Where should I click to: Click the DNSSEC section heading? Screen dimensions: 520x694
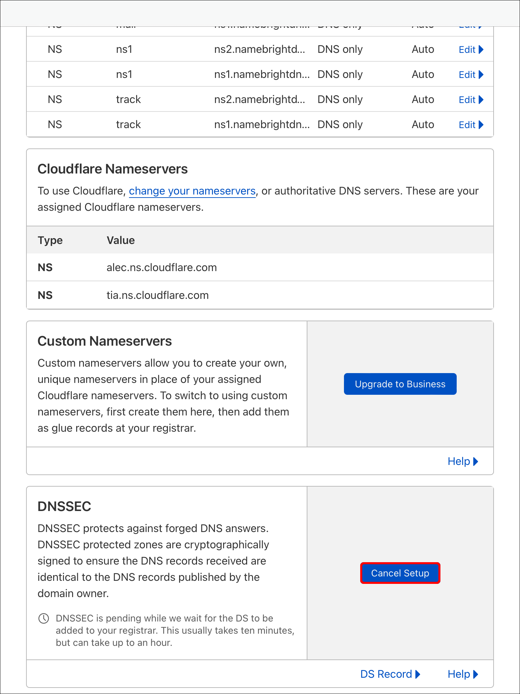click(64, 507)
